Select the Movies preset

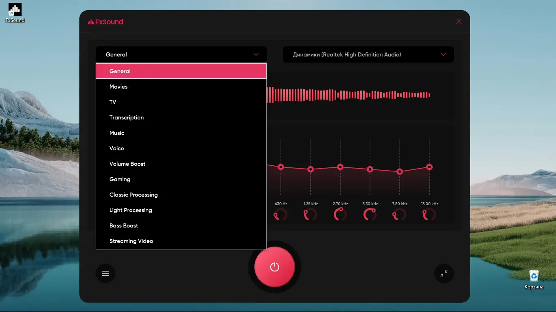coord(181,87)
